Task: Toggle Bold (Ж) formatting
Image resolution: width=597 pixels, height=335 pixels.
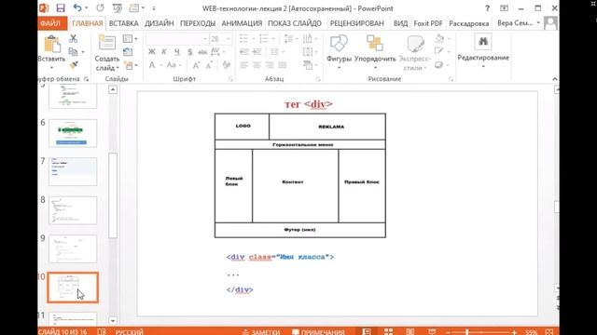Action: 151,52
